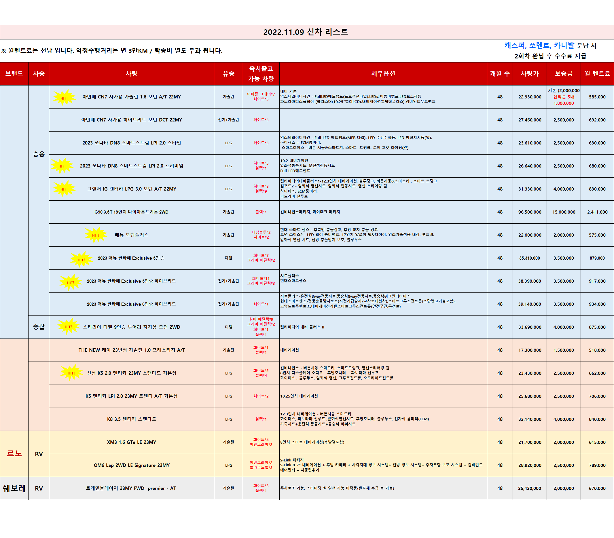Click the monthly rent '585,000'

pos(597,97)
